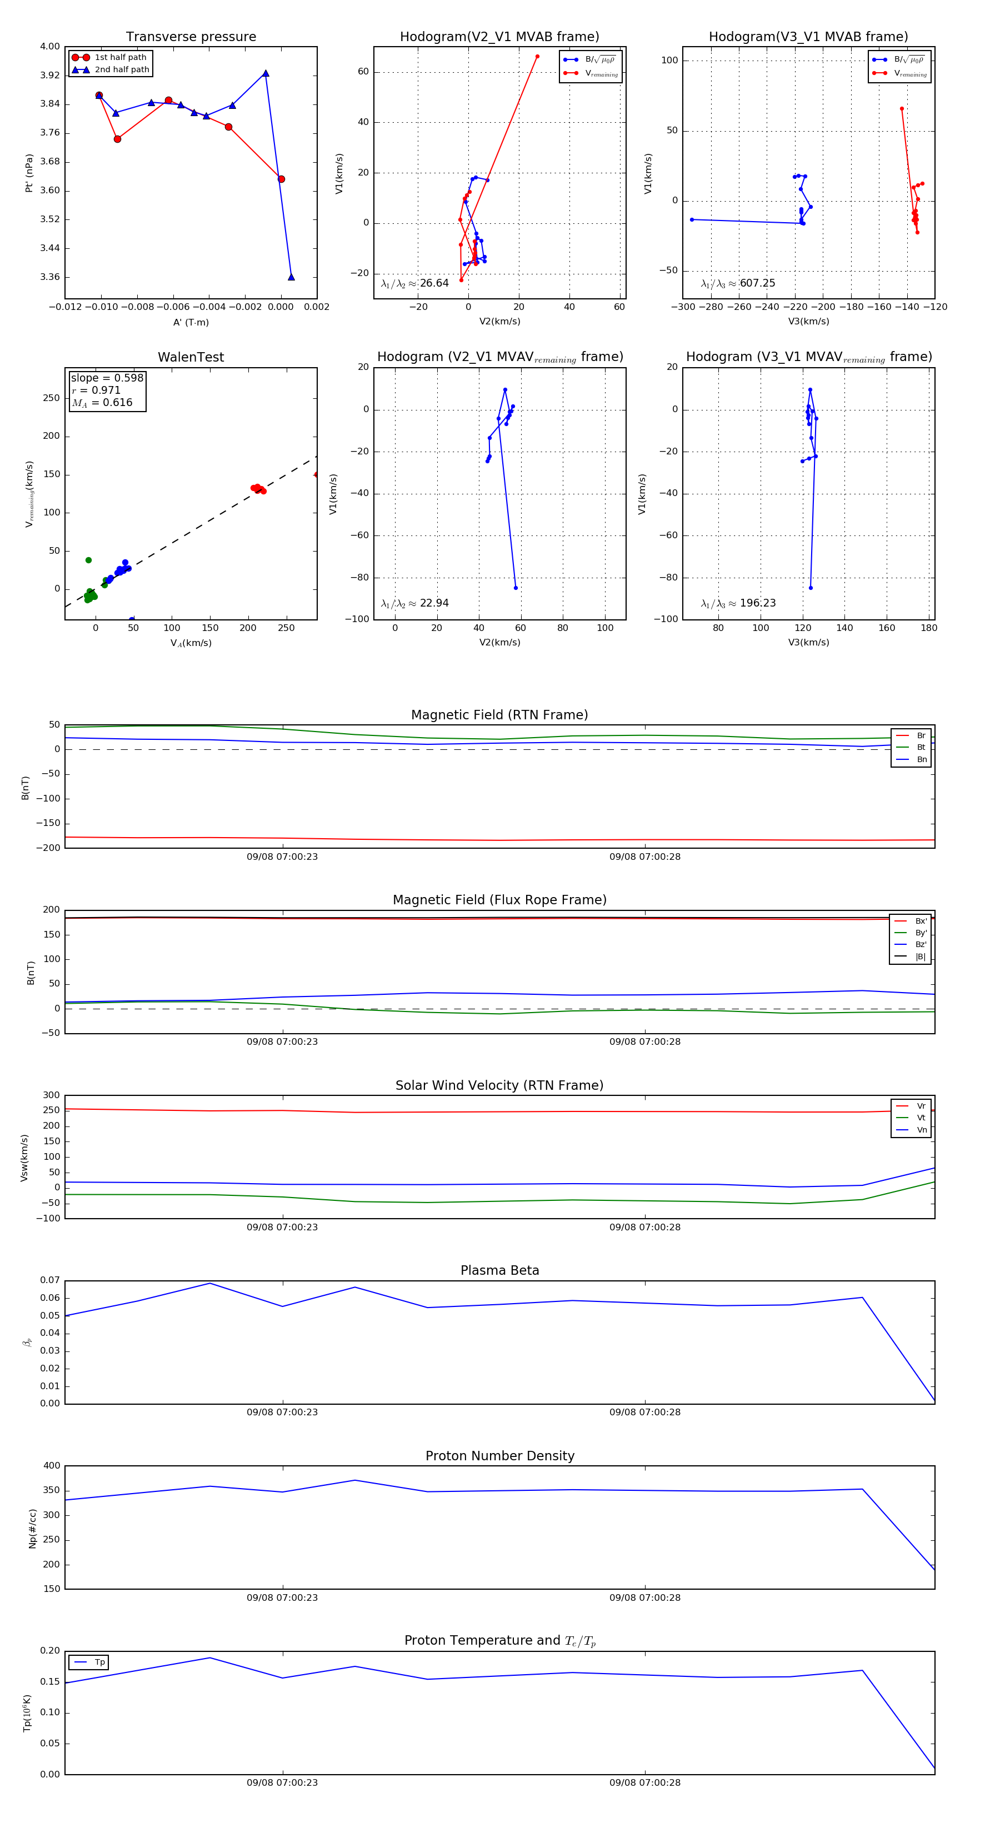Click the lowest blue triangle in Transverse pressure
Viewport: 1000px width, 1833px height.
[291, 277]
